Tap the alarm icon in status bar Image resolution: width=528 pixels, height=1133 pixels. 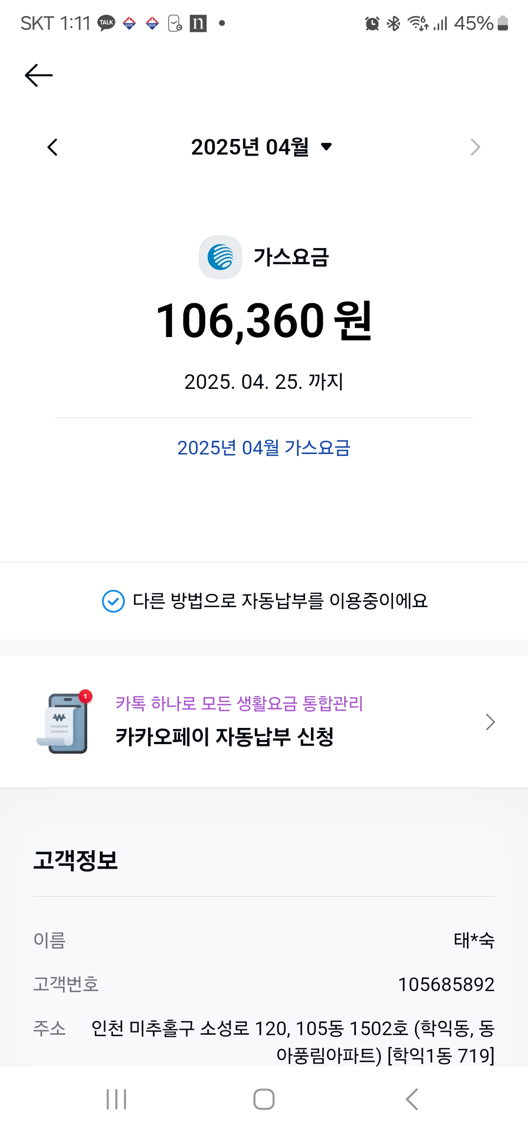[372, 23]
